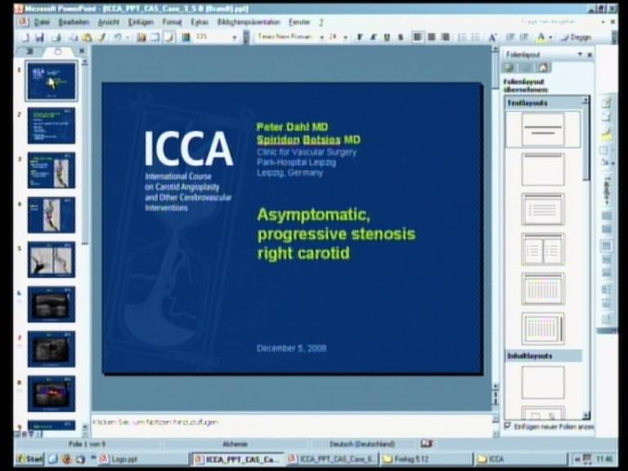The image size is (628, 471).
Task: Center the text
Action: 432,38
